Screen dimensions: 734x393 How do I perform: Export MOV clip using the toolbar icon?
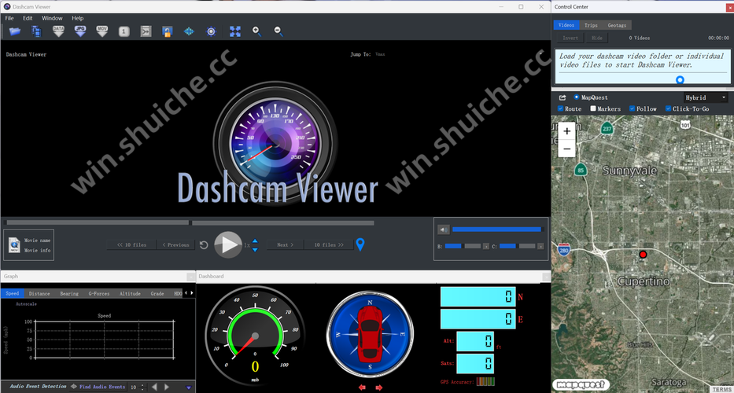pyautogui.click(x=102, y=31)
